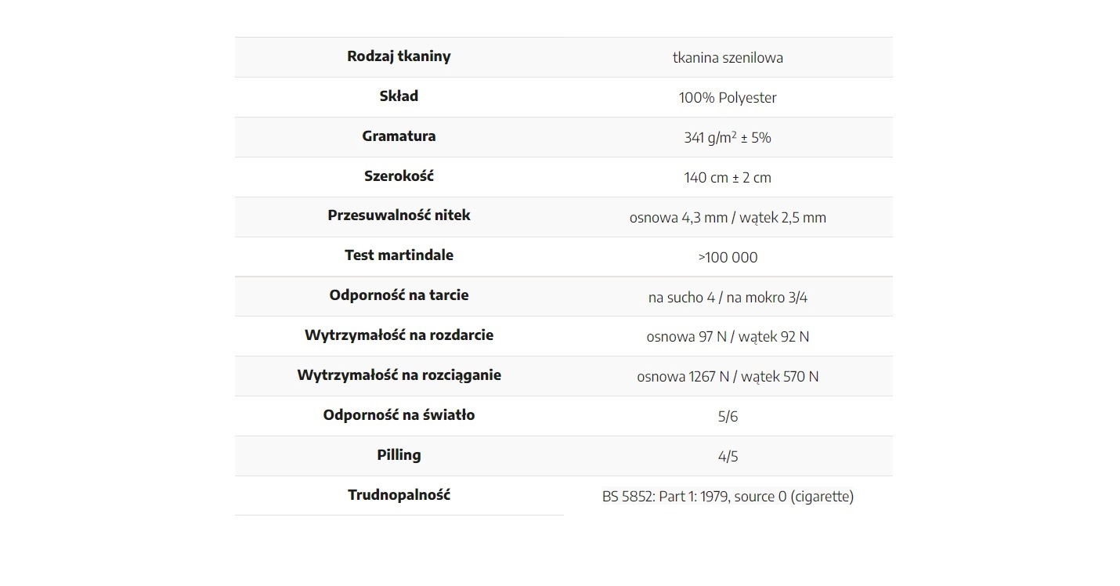
Task: Click the 'Gramatura' row label
Action: click(399, 136)
